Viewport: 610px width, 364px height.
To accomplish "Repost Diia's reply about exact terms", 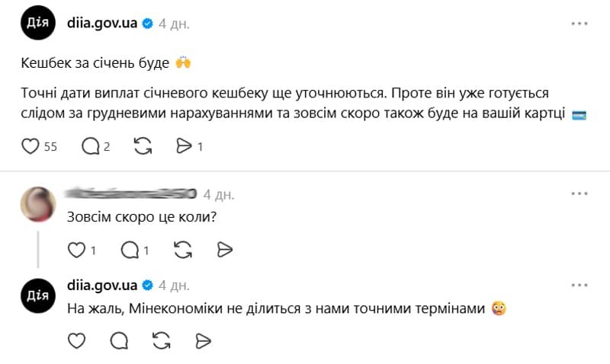I will tap(161, 340).
